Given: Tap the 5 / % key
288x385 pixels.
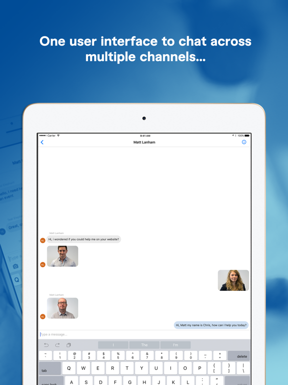Looking at the screenshot, I should pos(118,356).
